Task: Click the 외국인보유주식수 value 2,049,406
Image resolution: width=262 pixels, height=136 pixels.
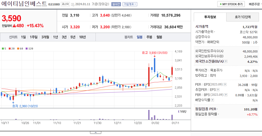Action: tap(251, 57)
